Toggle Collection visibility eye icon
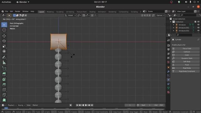 198,22
